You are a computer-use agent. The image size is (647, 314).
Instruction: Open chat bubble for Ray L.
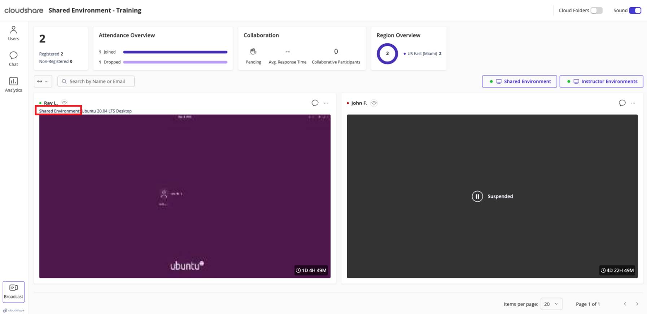click(x=315, y=103)
